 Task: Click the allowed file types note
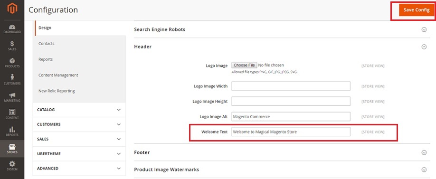(x=265, y=72)
